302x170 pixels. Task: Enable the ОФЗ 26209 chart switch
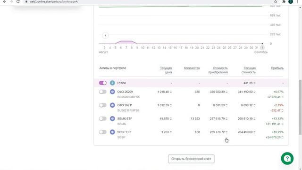coord(103,92)
